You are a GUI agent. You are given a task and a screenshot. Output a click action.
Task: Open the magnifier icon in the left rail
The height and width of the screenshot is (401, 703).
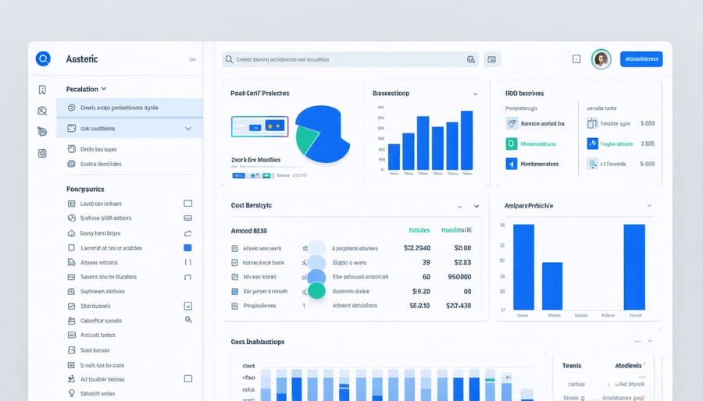click(x=42, y=111)
